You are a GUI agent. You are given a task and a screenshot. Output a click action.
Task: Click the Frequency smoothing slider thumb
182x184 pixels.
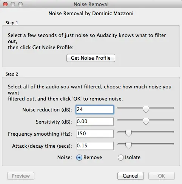click(x=128, y=133)
